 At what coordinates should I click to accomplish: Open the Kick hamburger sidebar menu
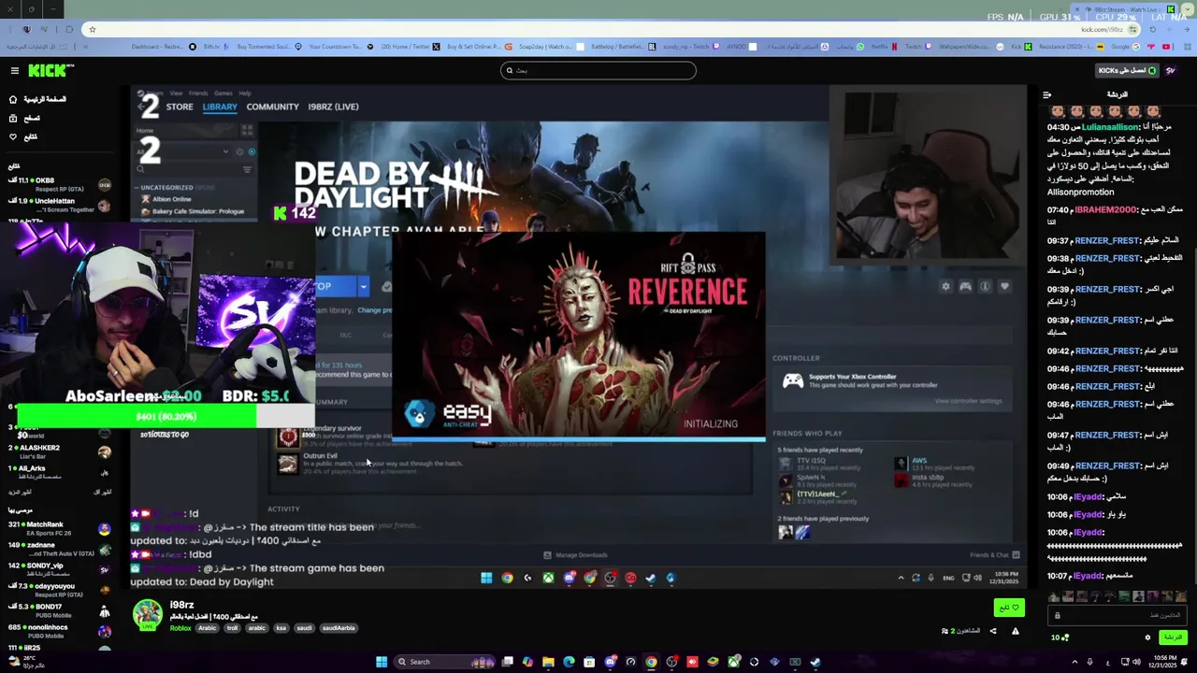pyautogui.click(x=14, y=70)
